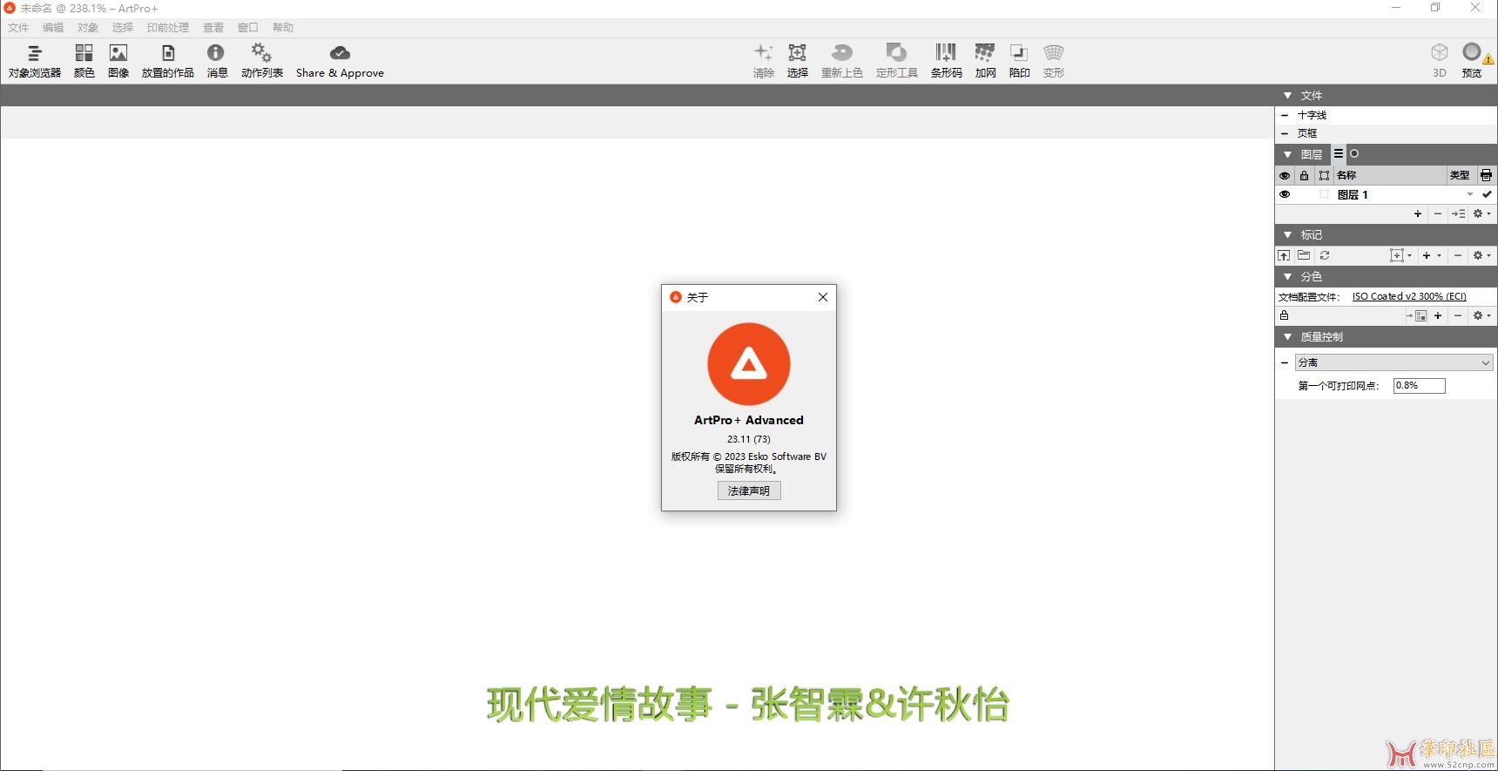Screen dimensions: 1498x771
Task: Add a separation with the plus icon
Action: pyautogui.click(x=1438, y=315)
